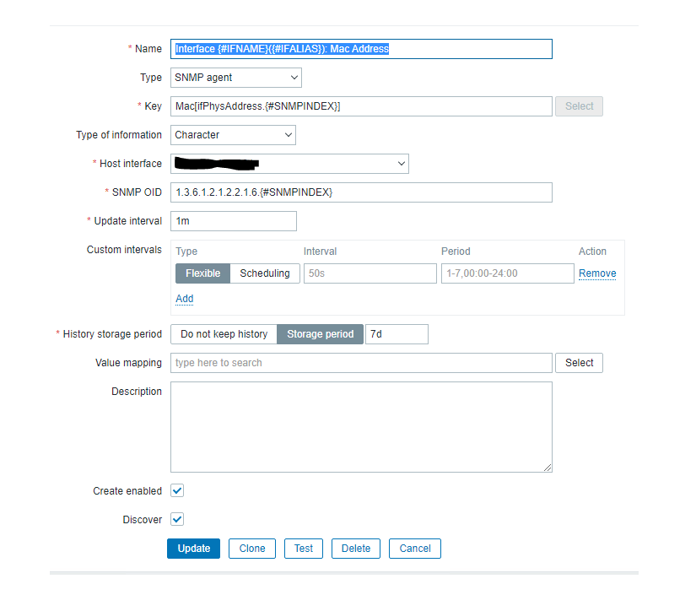
Task: Select the Flexible interval type
Action: (202, 273)
